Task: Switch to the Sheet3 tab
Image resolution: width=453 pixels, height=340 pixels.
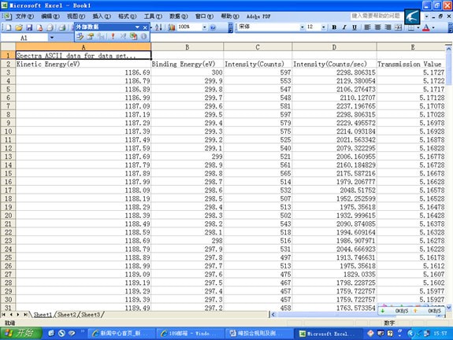Action: (91, 315)
